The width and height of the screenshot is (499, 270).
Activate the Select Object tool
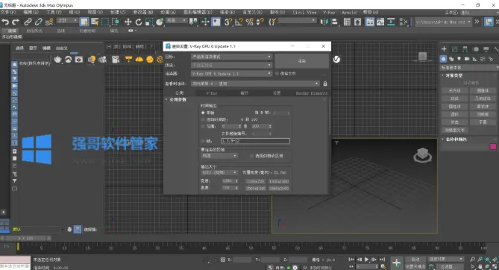click(84, 22)
